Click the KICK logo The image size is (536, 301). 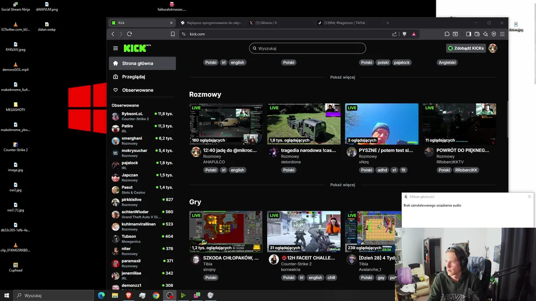tap(137, 48)
